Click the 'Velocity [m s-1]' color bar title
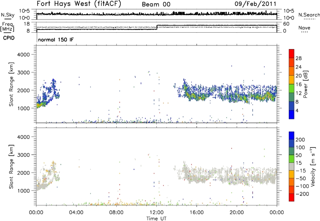Image resolution: width=320 pixels, height=221 pixels. (x=312, y=166)
